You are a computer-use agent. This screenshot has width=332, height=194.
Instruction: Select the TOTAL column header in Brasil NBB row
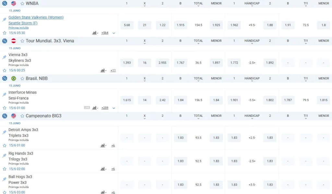coord(198,79)
